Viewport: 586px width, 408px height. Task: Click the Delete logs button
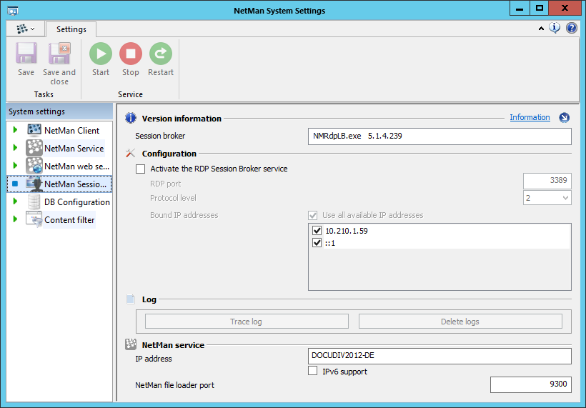click(x=460, y=322)
